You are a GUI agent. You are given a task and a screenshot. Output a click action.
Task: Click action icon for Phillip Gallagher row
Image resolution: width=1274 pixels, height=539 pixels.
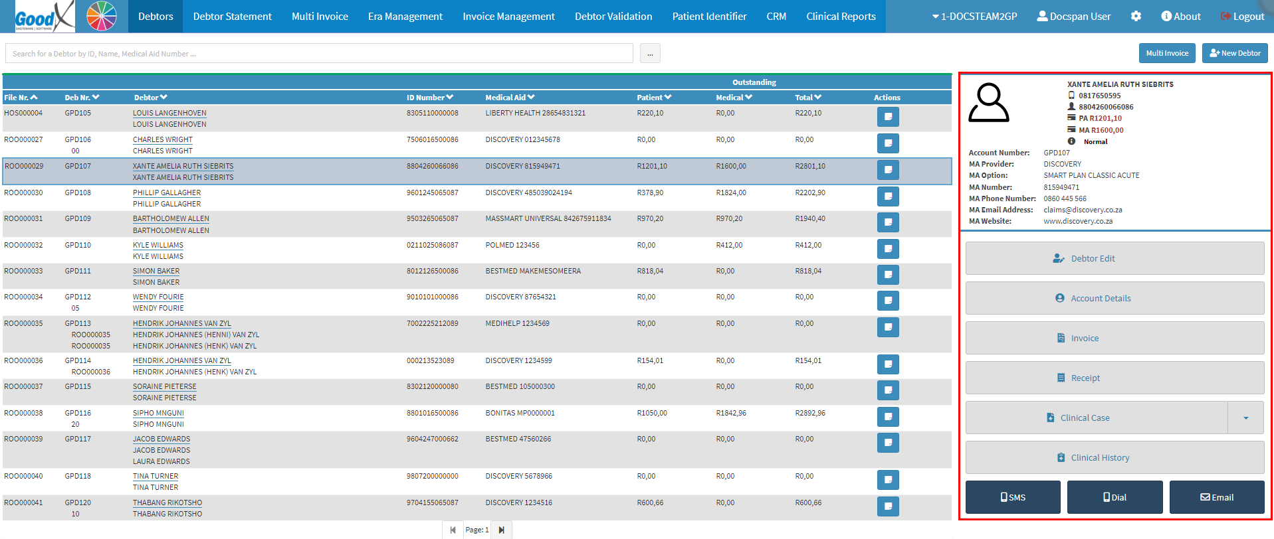(888, 196)
